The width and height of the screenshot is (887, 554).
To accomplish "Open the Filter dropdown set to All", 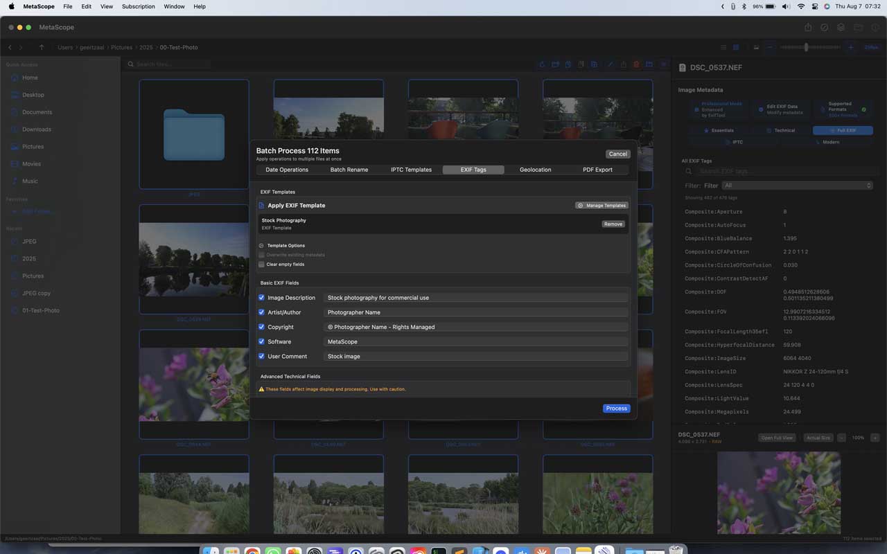I will coord(797,186).
